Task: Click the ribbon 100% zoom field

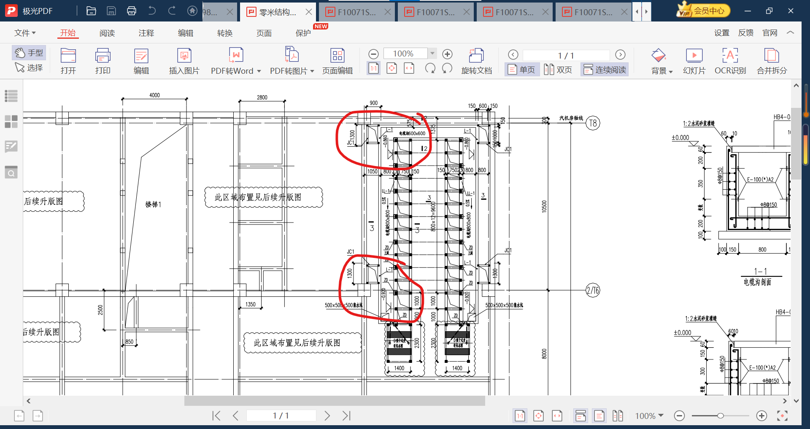Action: coord(405,54)
